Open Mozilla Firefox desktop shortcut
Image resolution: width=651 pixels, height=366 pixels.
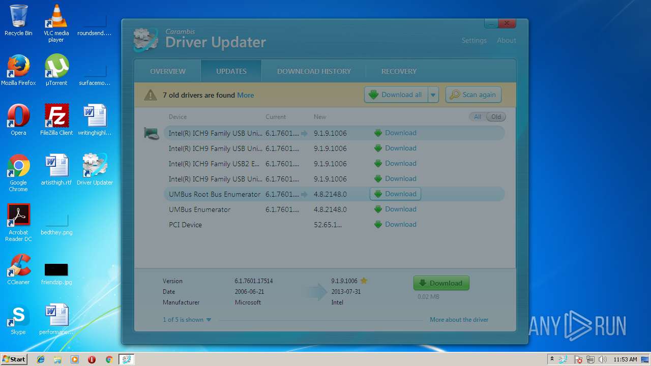(18, 70)
